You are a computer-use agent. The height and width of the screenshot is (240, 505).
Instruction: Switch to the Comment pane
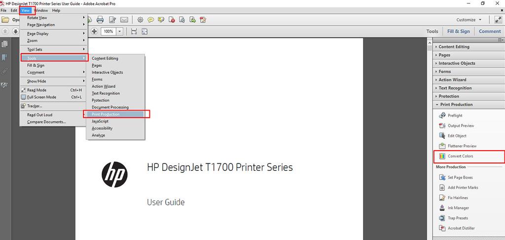point(490,31)
